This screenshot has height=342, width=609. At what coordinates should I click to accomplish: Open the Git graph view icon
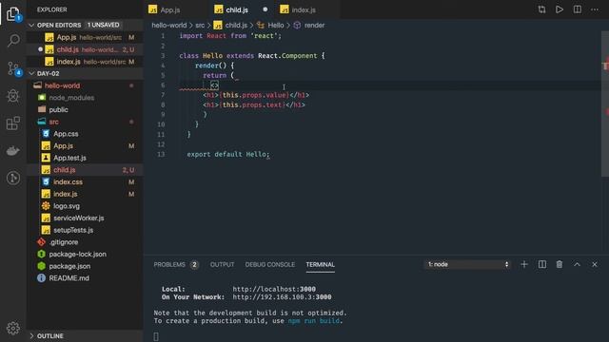[12, 178]
